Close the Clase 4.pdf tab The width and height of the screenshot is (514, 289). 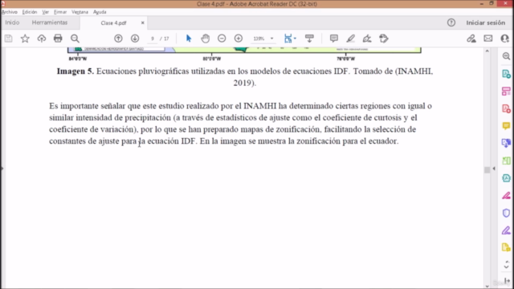(143, 23)
